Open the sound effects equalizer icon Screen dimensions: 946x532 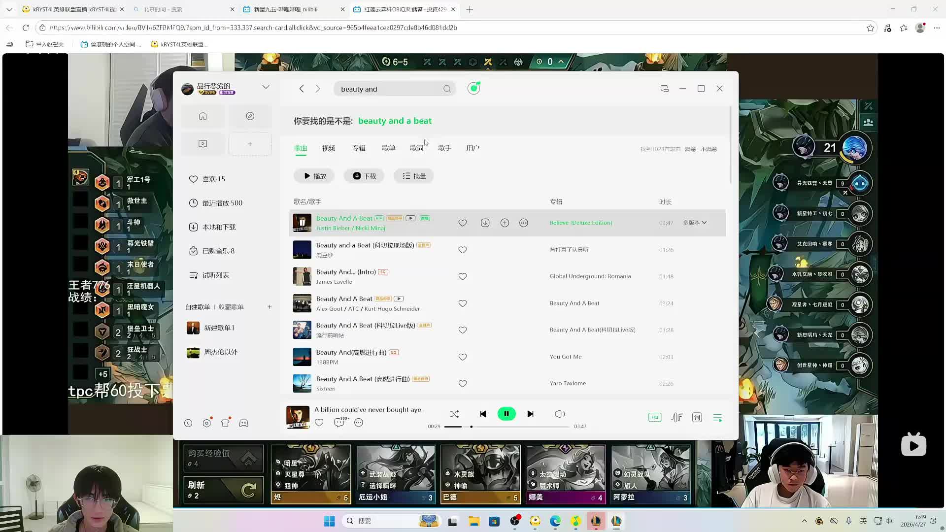(676, 418)
